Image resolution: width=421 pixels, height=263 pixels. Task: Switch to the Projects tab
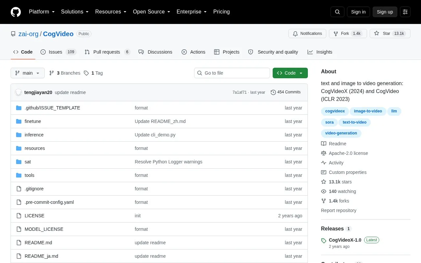pyautogui.click(x=227, y=52)
